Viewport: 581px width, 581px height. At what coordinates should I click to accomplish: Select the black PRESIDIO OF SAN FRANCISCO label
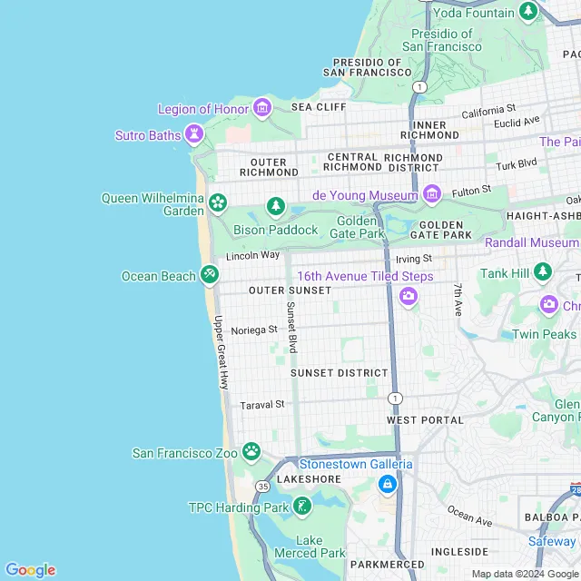tap(367, 67)
